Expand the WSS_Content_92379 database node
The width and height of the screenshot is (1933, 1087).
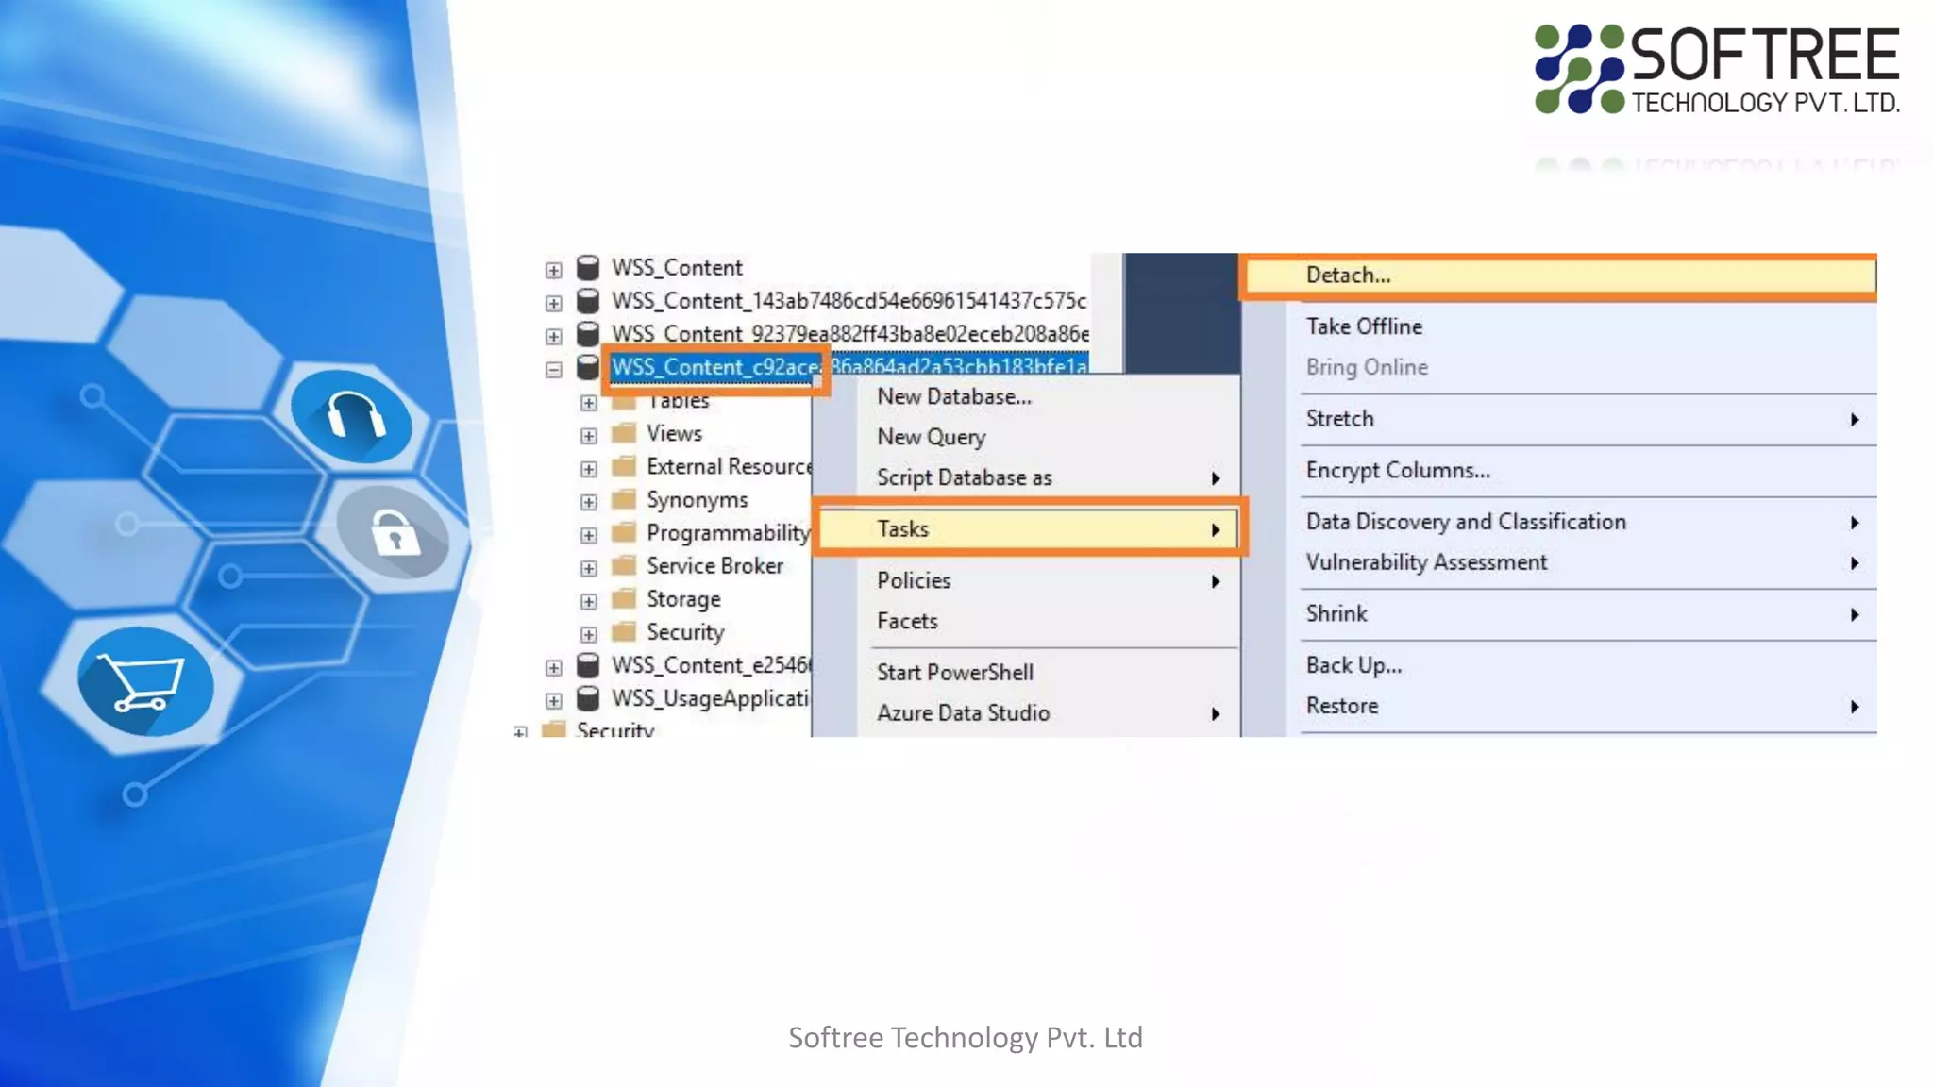pos(553,336)
